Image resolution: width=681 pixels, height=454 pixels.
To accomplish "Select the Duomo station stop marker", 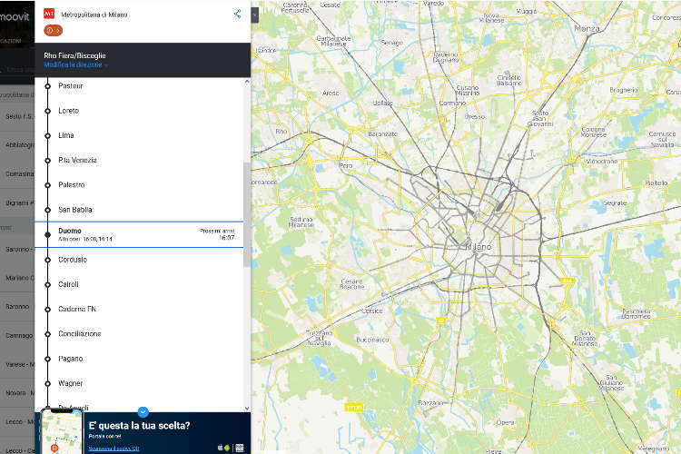I will 47,234.
